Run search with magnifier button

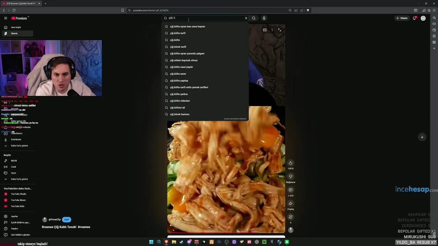[x=254, y=18]
